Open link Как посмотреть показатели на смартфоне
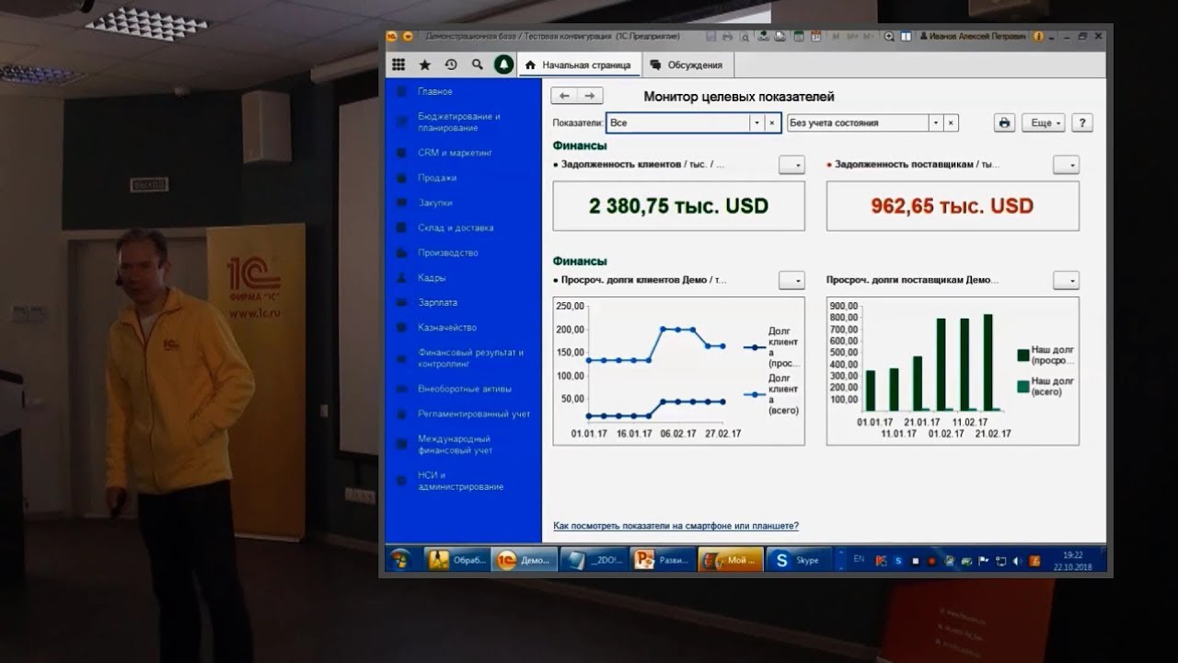 [676, 526]
